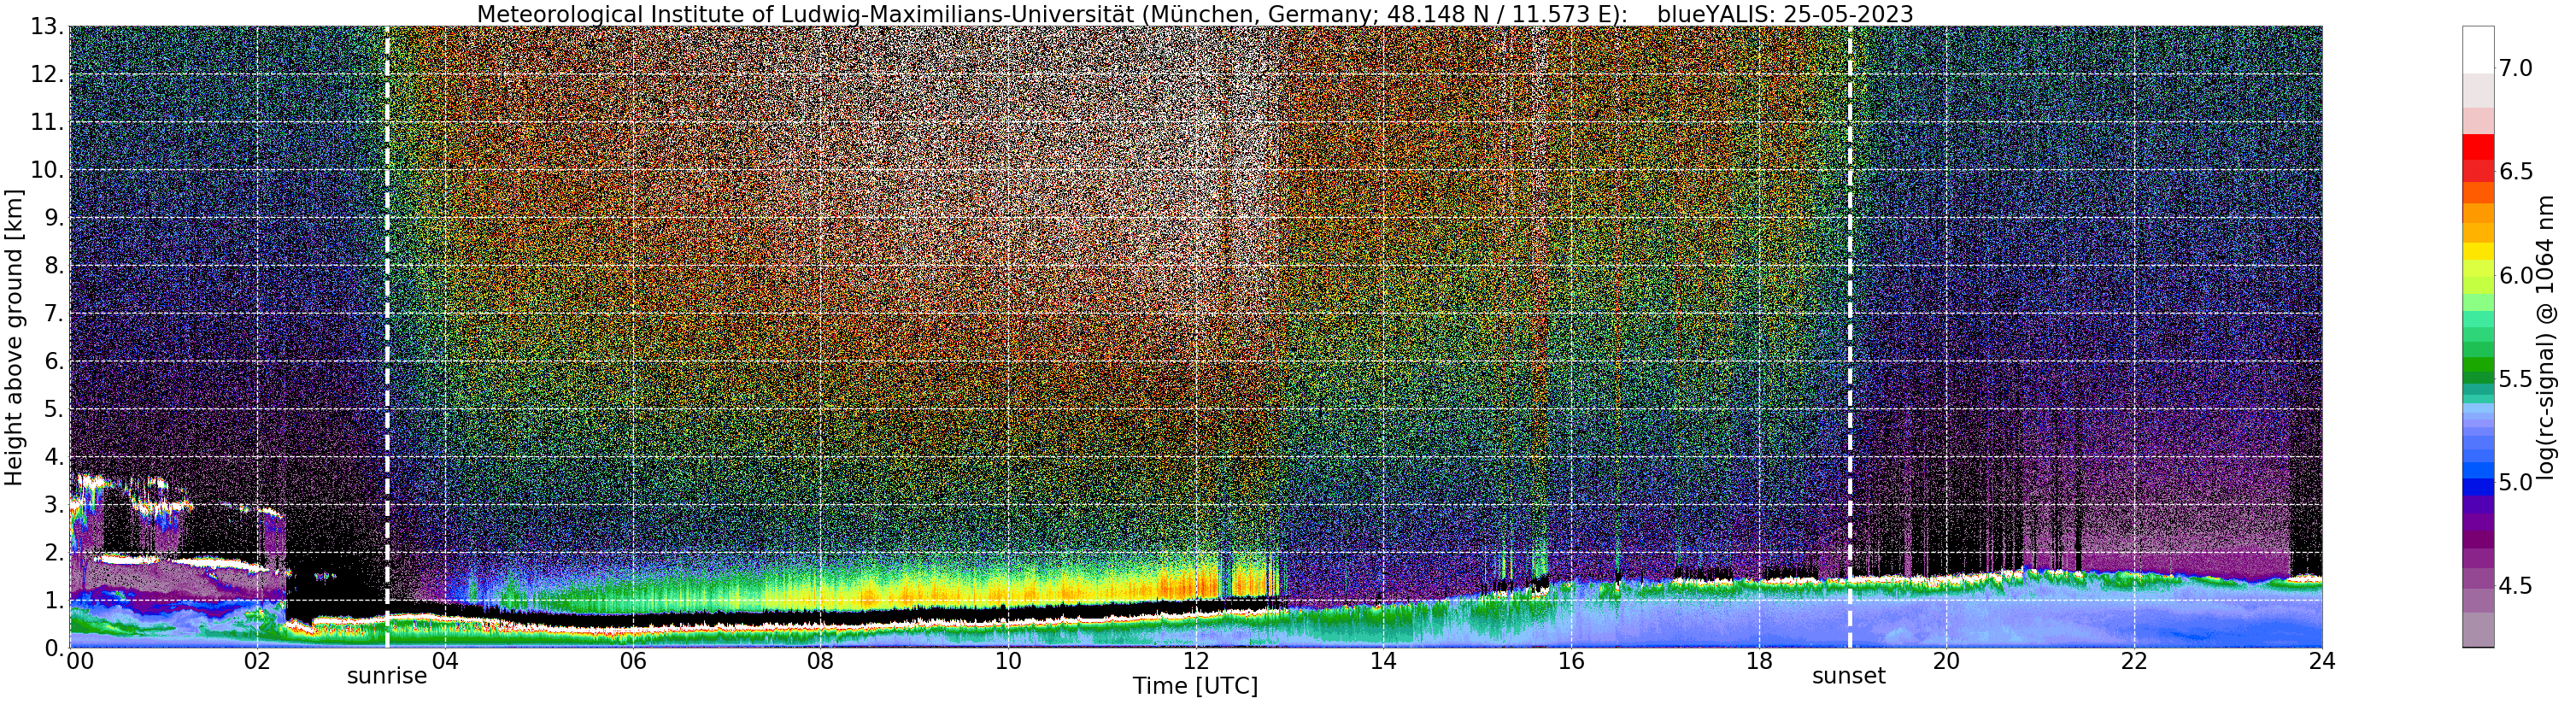Click the colorbar tick label '6.0'
The width and height of the screenshot is (2576, 704).
pyautogui.click(x=2515, y=276)
